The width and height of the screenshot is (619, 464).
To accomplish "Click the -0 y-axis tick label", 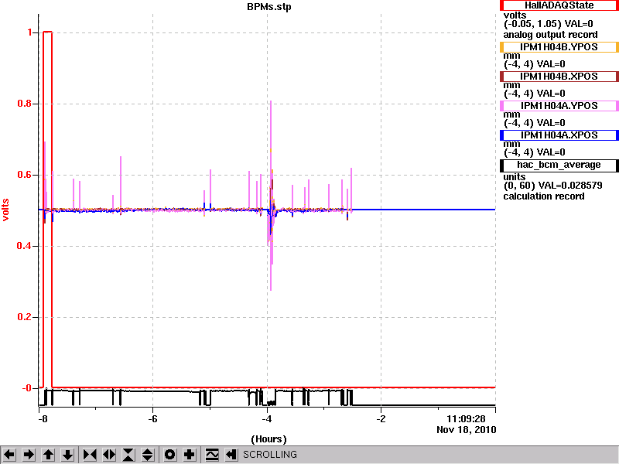I will [26, 388].
